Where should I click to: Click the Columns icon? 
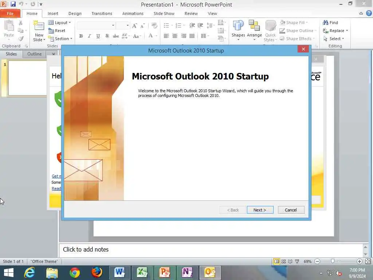[204, 36]
